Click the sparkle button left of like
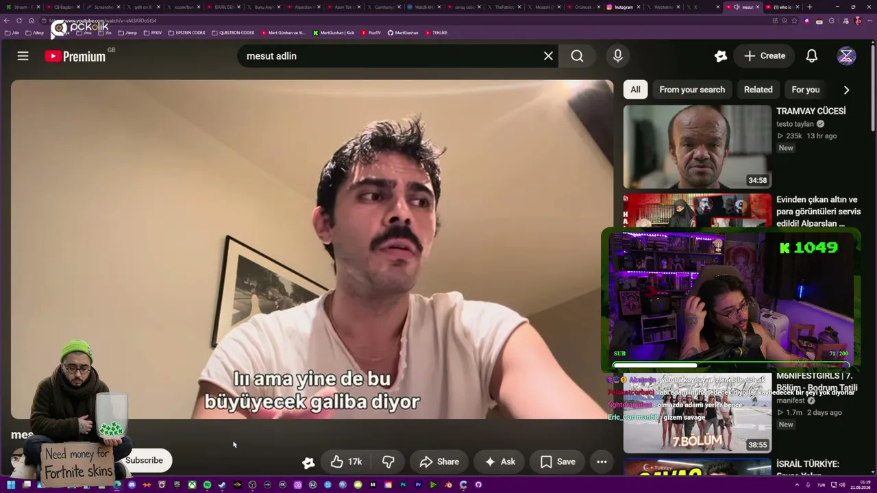Image resolution: width=877 pixels, height=493 pixels. tap(308, 462)
